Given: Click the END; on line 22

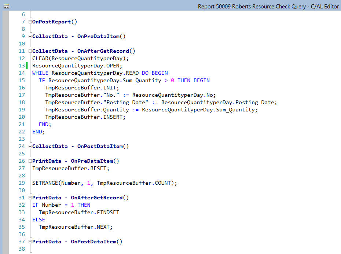Looking at the screenshot, I should point(38,132).
